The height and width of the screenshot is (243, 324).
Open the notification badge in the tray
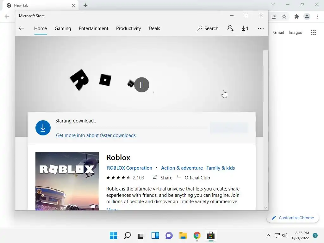pyautogui.click(x=315, y=235)
